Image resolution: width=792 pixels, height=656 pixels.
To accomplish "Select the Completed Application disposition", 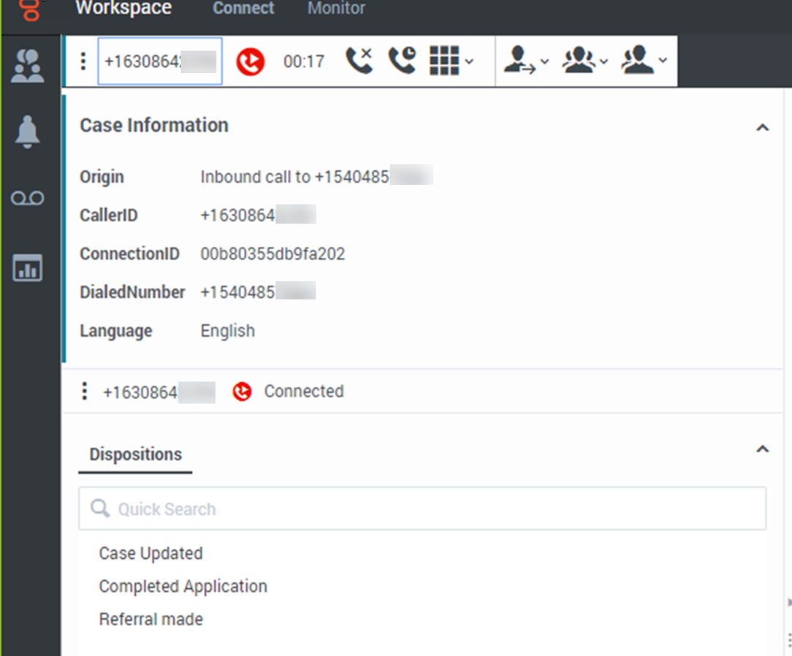I will point(183,587).
